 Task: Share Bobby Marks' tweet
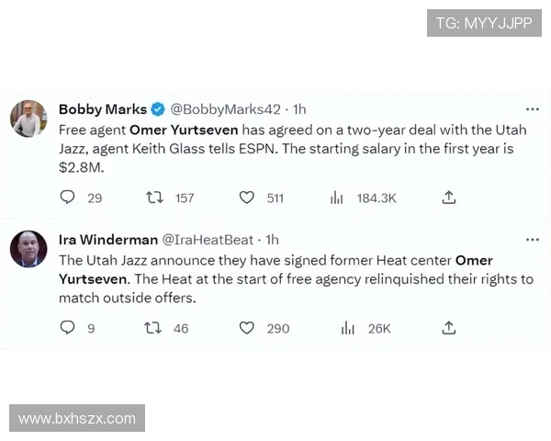click(448, 197)
